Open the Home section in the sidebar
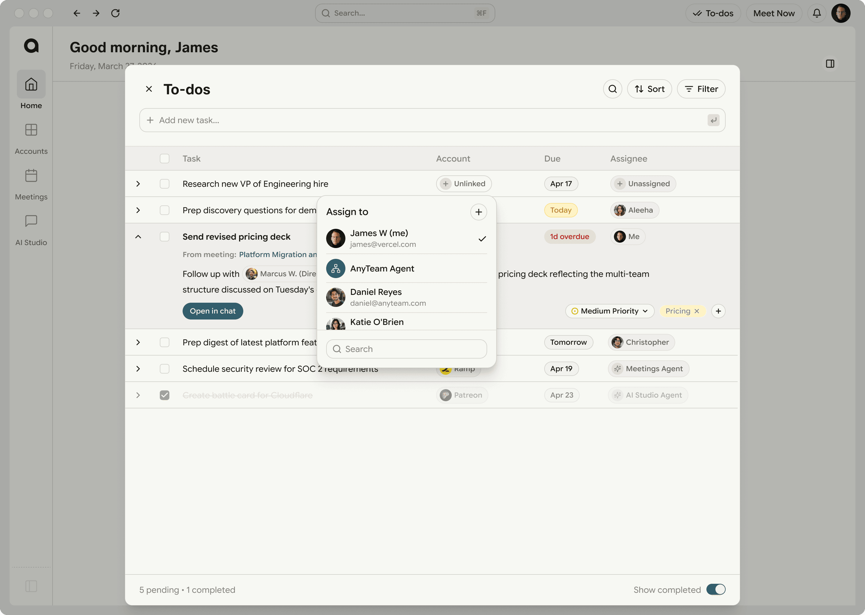 click(31, 90)
